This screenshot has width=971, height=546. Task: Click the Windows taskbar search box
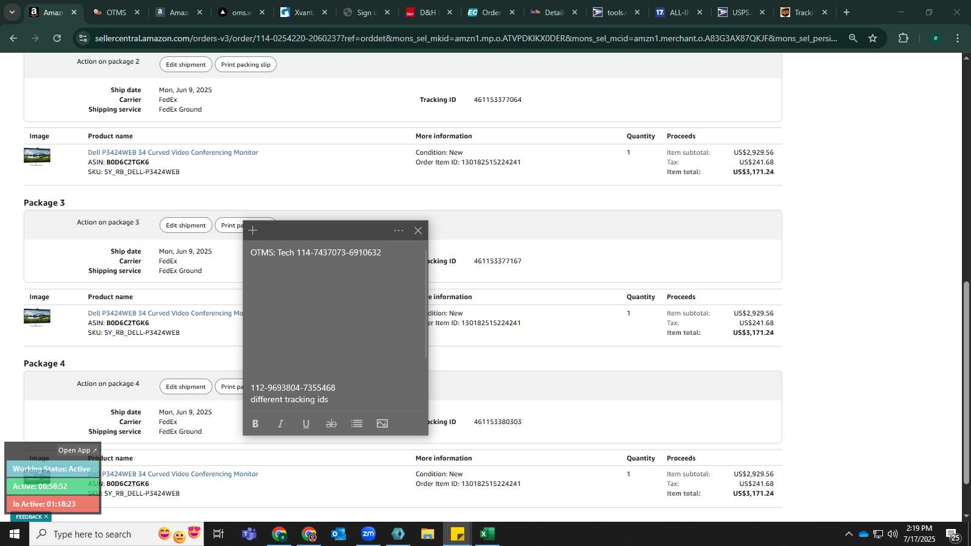pyautogui.click(x=117, y=534)
